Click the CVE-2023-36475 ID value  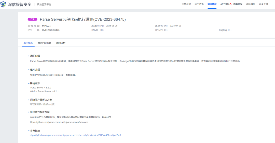tap(51, 30)
